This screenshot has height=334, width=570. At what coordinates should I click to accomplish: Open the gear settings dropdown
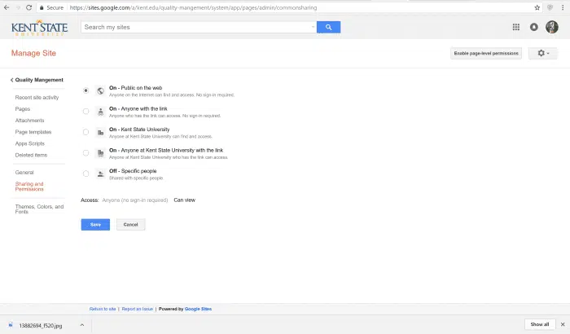pyautogui.click(x=543, y=53)
